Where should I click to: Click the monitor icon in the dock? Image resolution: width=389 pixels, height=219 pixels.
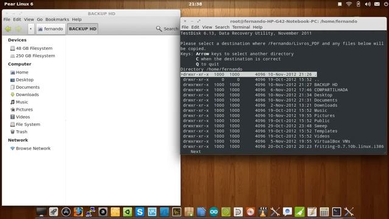coord(41,212)
